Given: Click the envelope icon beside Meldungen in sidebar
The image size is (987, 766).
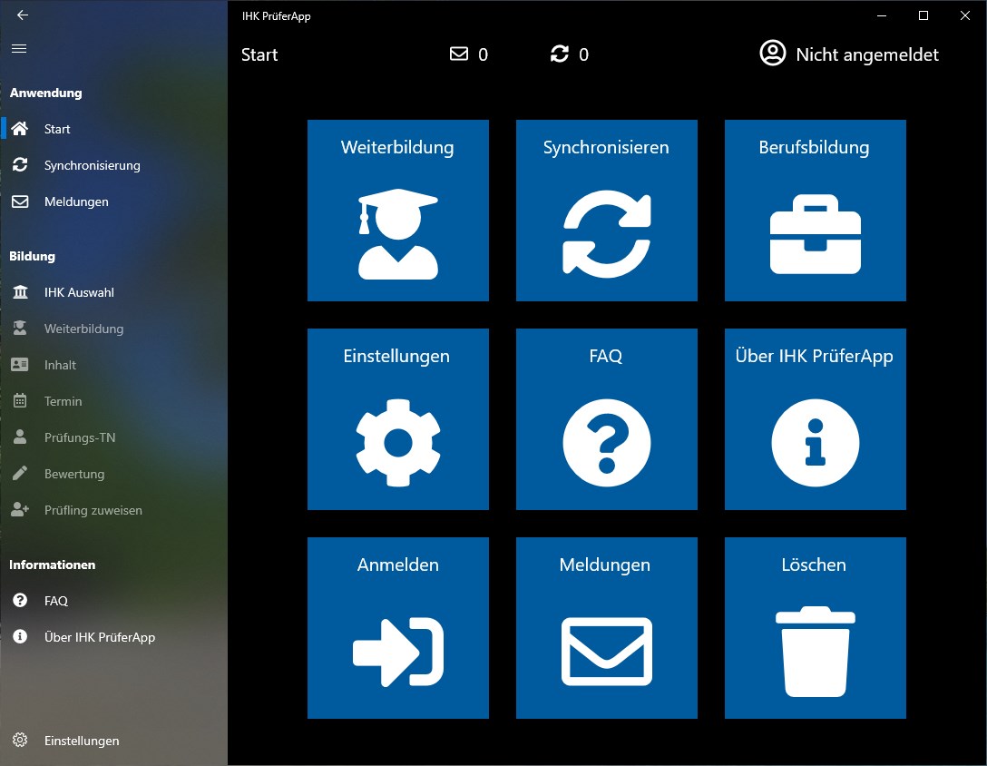Looking at the screenshot, I should pos(20,201).
